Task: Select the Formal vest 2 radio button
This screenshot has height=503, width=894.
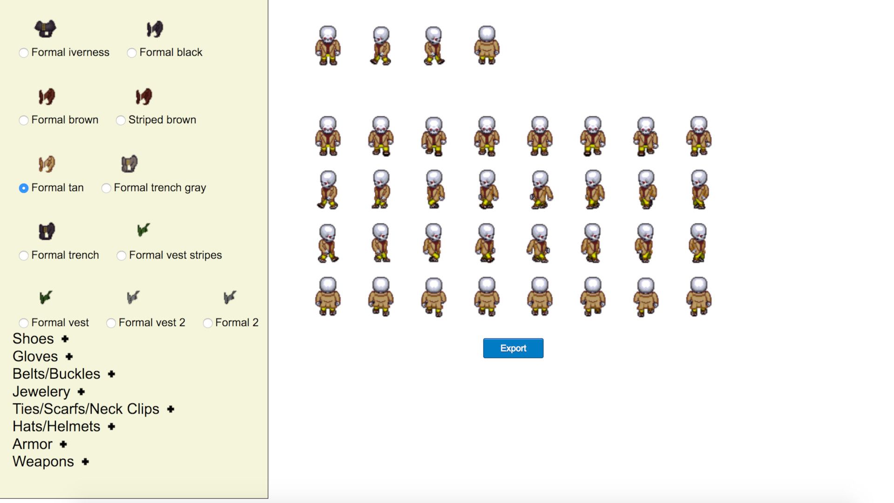Action: coord(111,323)
